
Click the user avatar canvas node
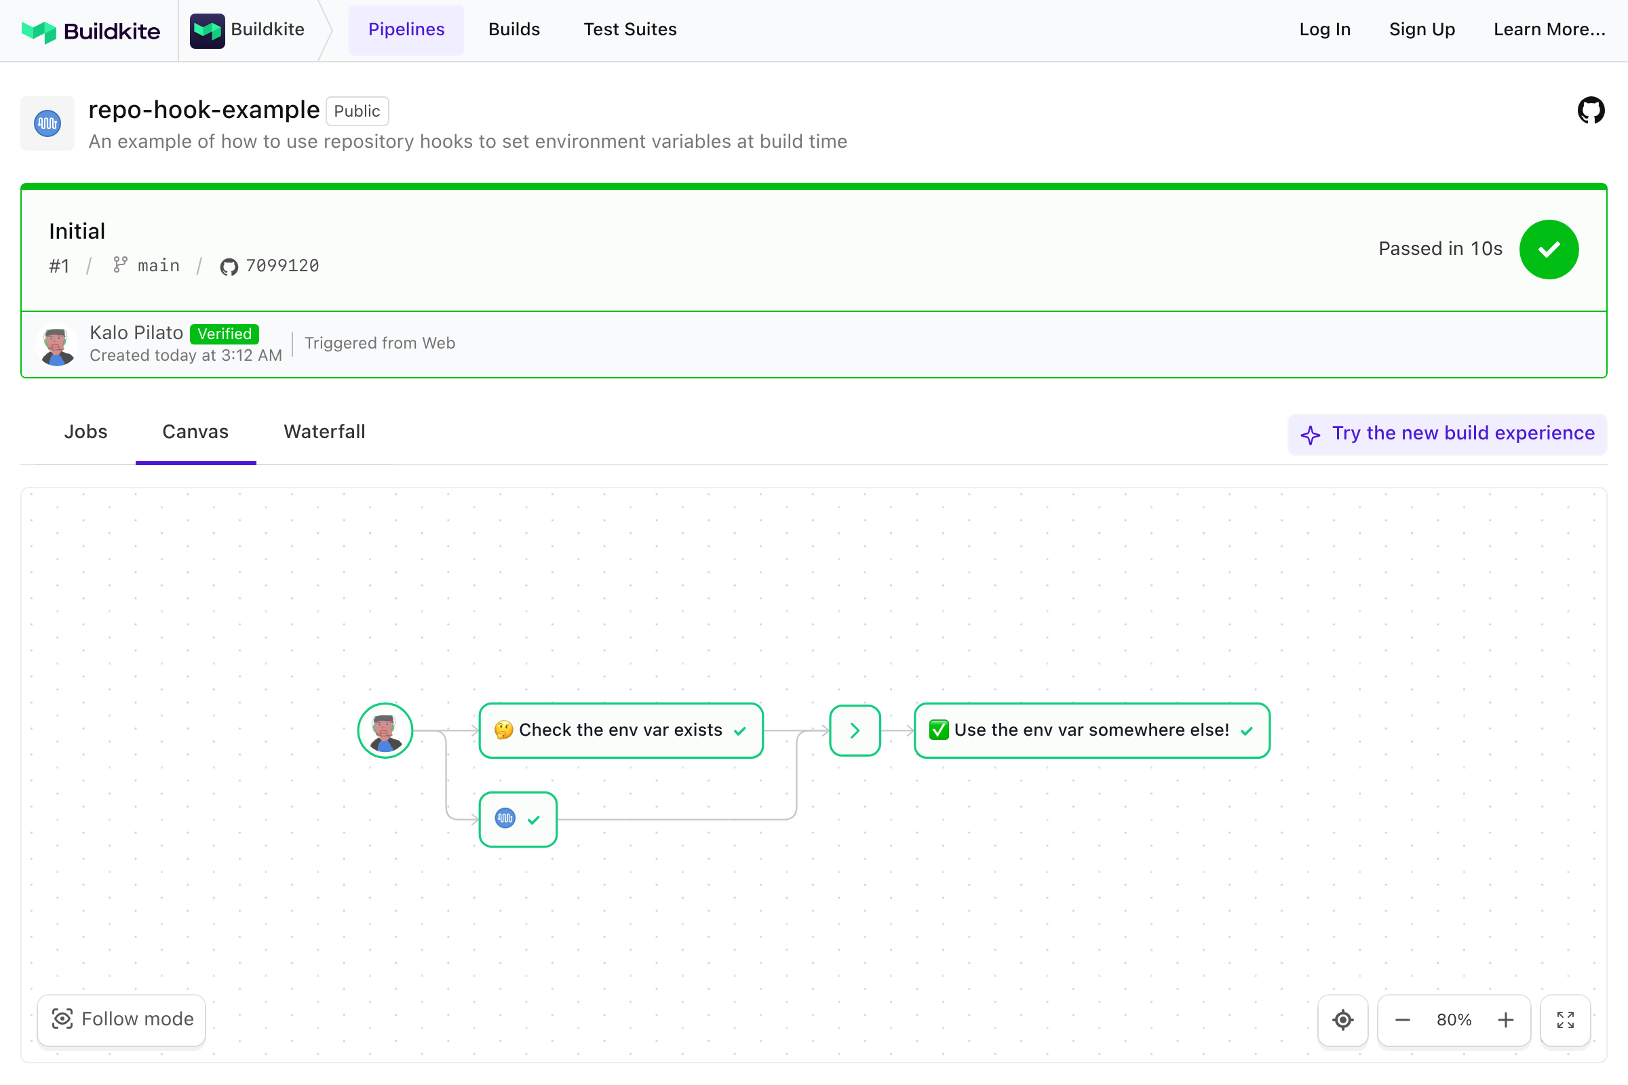pos(385,731)
